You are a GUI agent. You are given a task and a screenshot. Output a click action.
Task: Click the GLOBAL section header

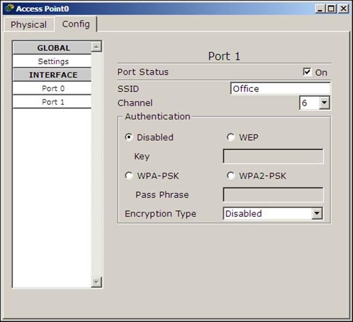tap(52, 48)
